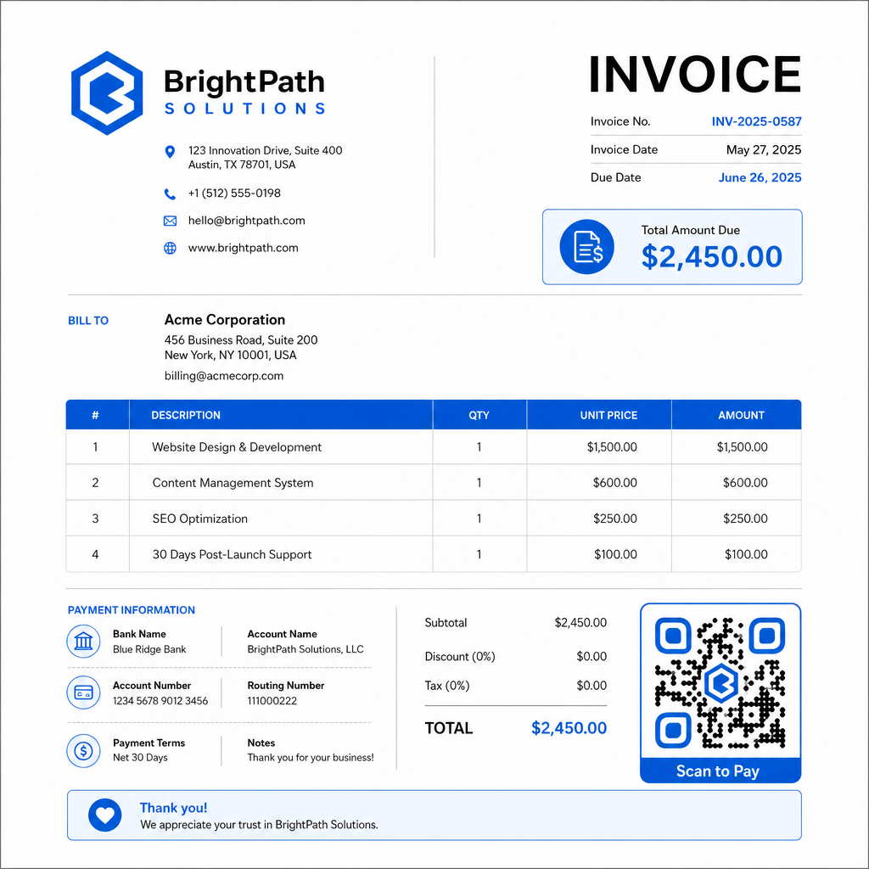The width and height of the screenshot is (869, 869).
Task: Open the www.brightpath.com website link
Action: pos(244,248)
